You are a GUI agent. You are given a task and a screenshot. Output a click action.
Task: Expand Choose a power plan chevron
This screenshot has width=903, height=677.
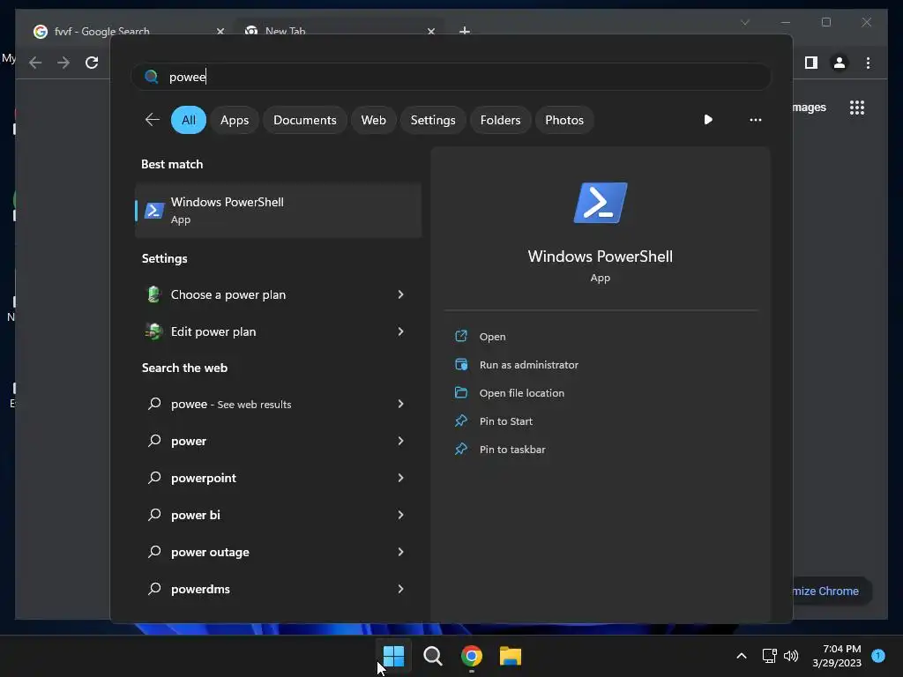point(401,294)
